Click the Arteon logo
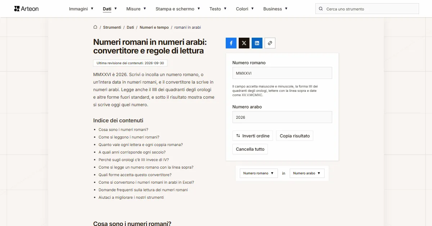 coord(26,9)
